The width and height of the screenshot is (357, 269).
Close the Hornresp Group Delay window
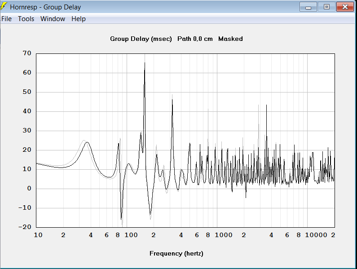pos(345,7)
